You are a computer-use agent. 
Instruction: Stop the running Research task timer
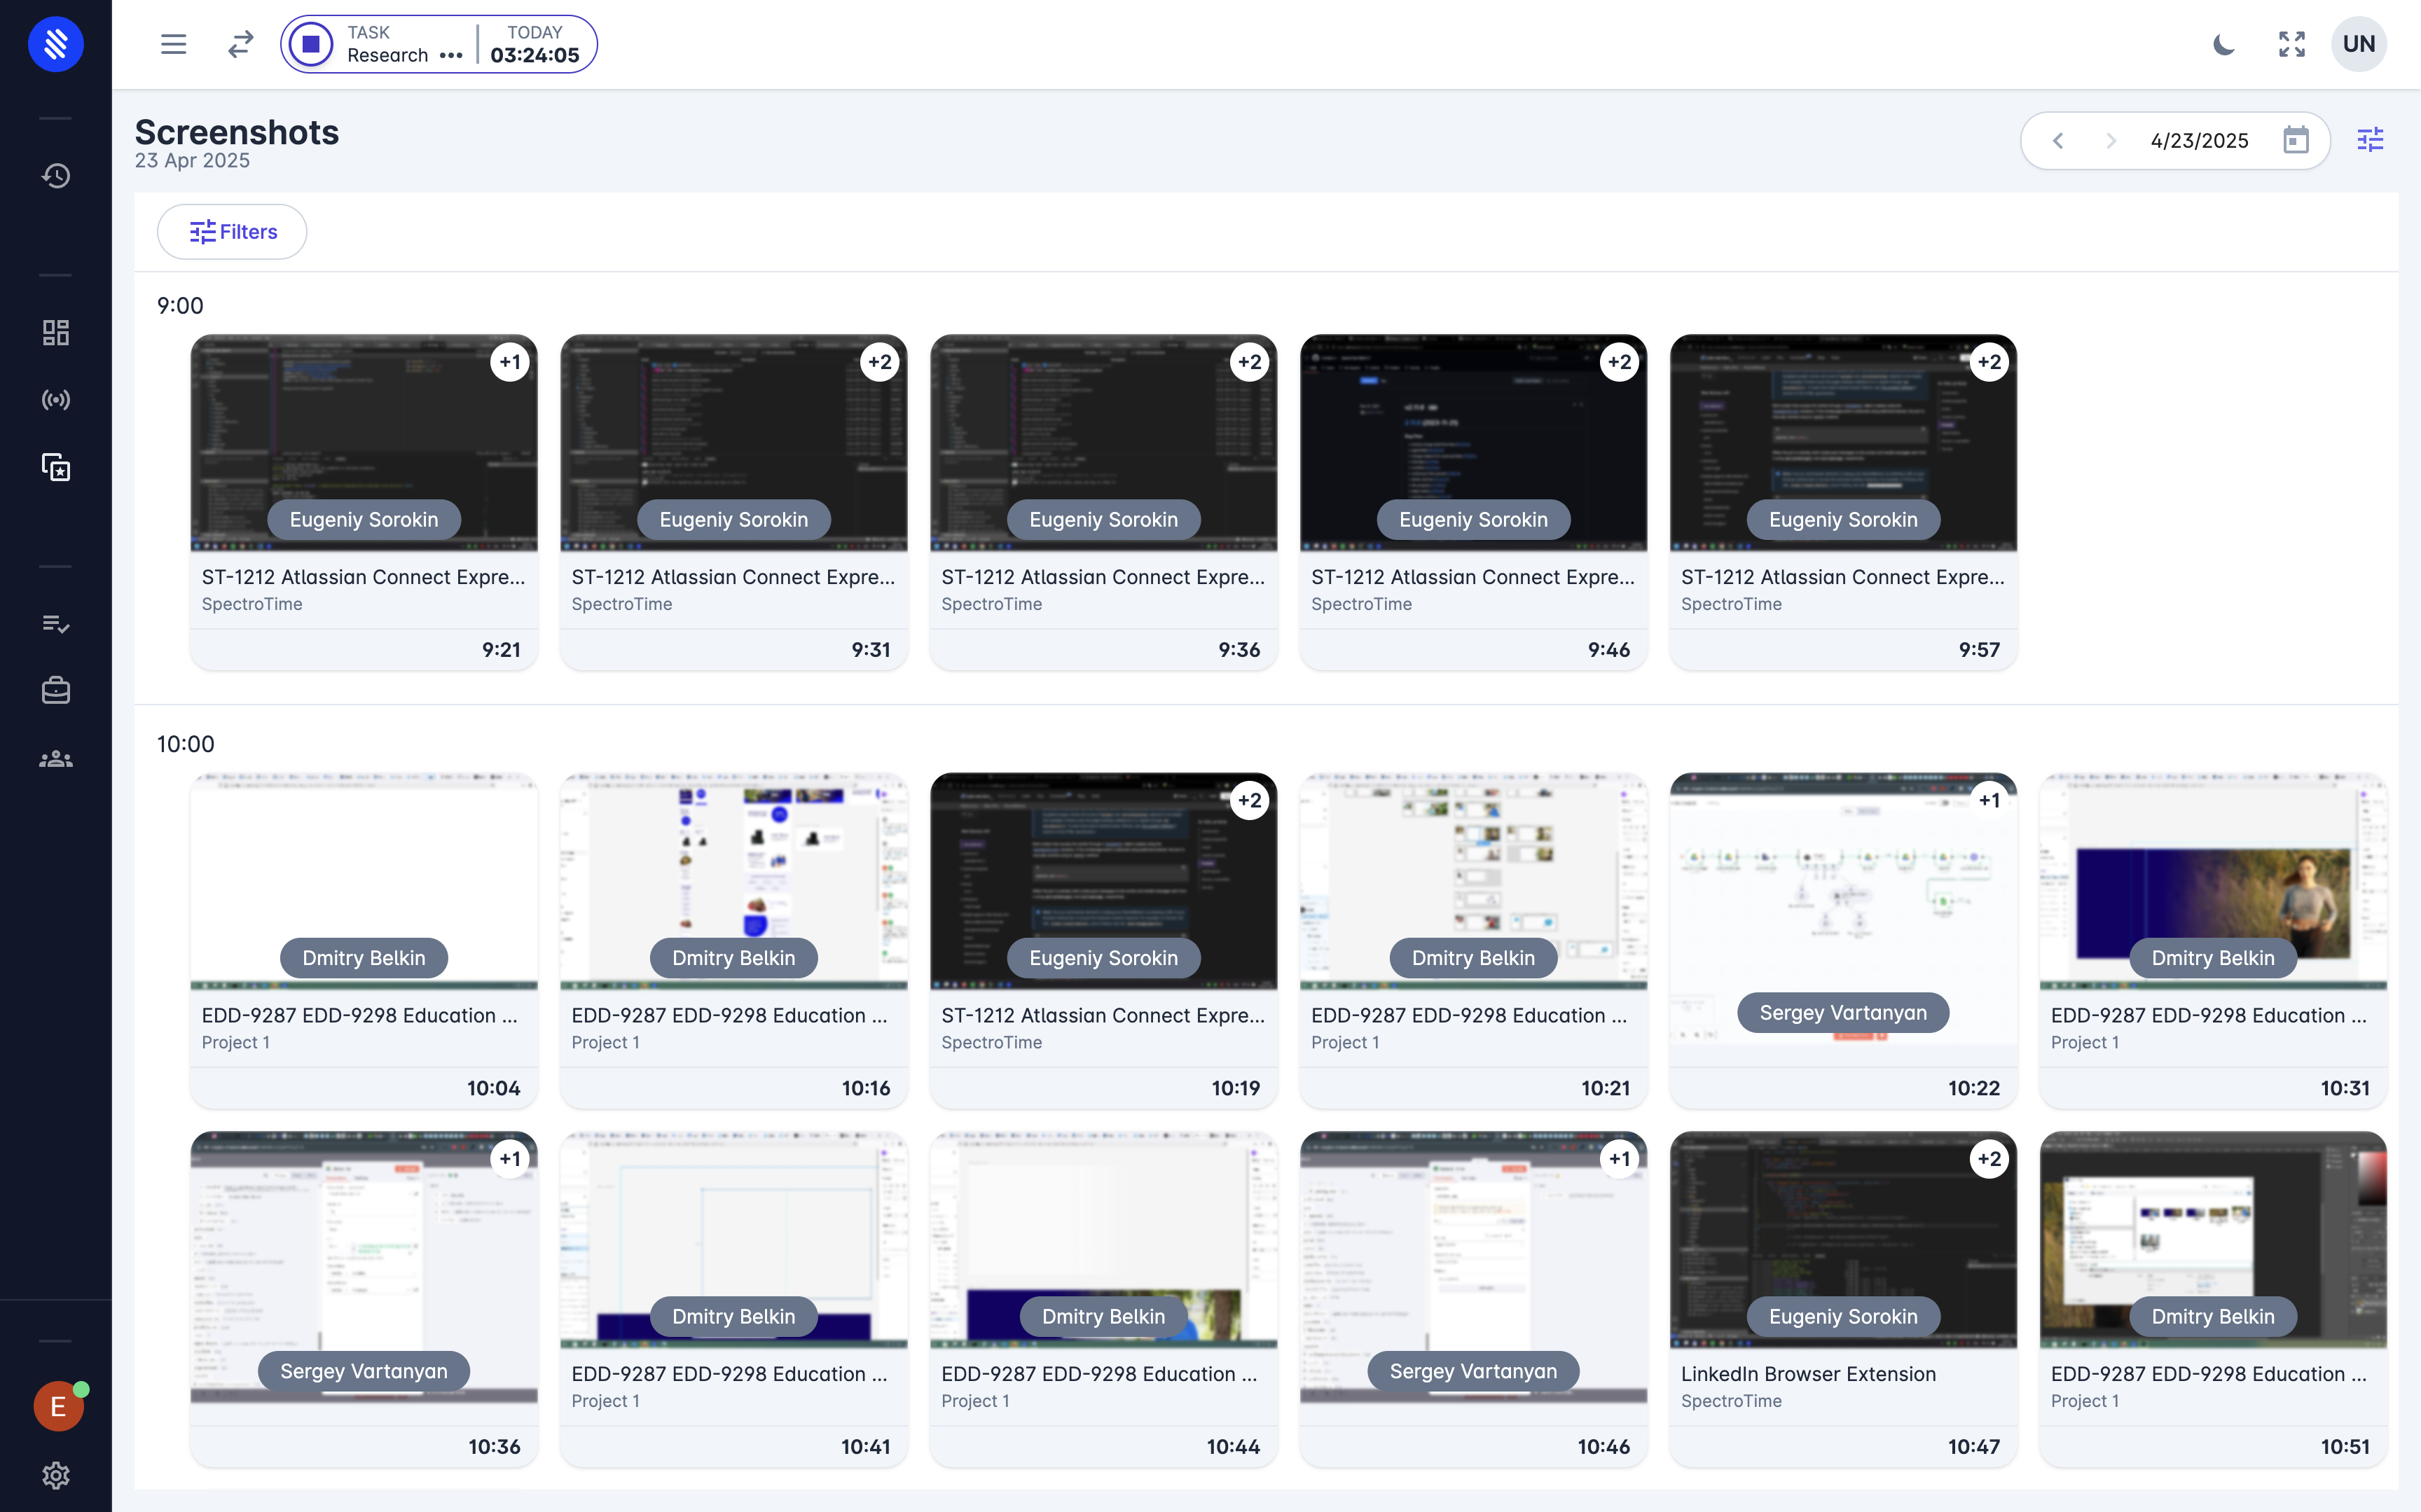(311, 44)
